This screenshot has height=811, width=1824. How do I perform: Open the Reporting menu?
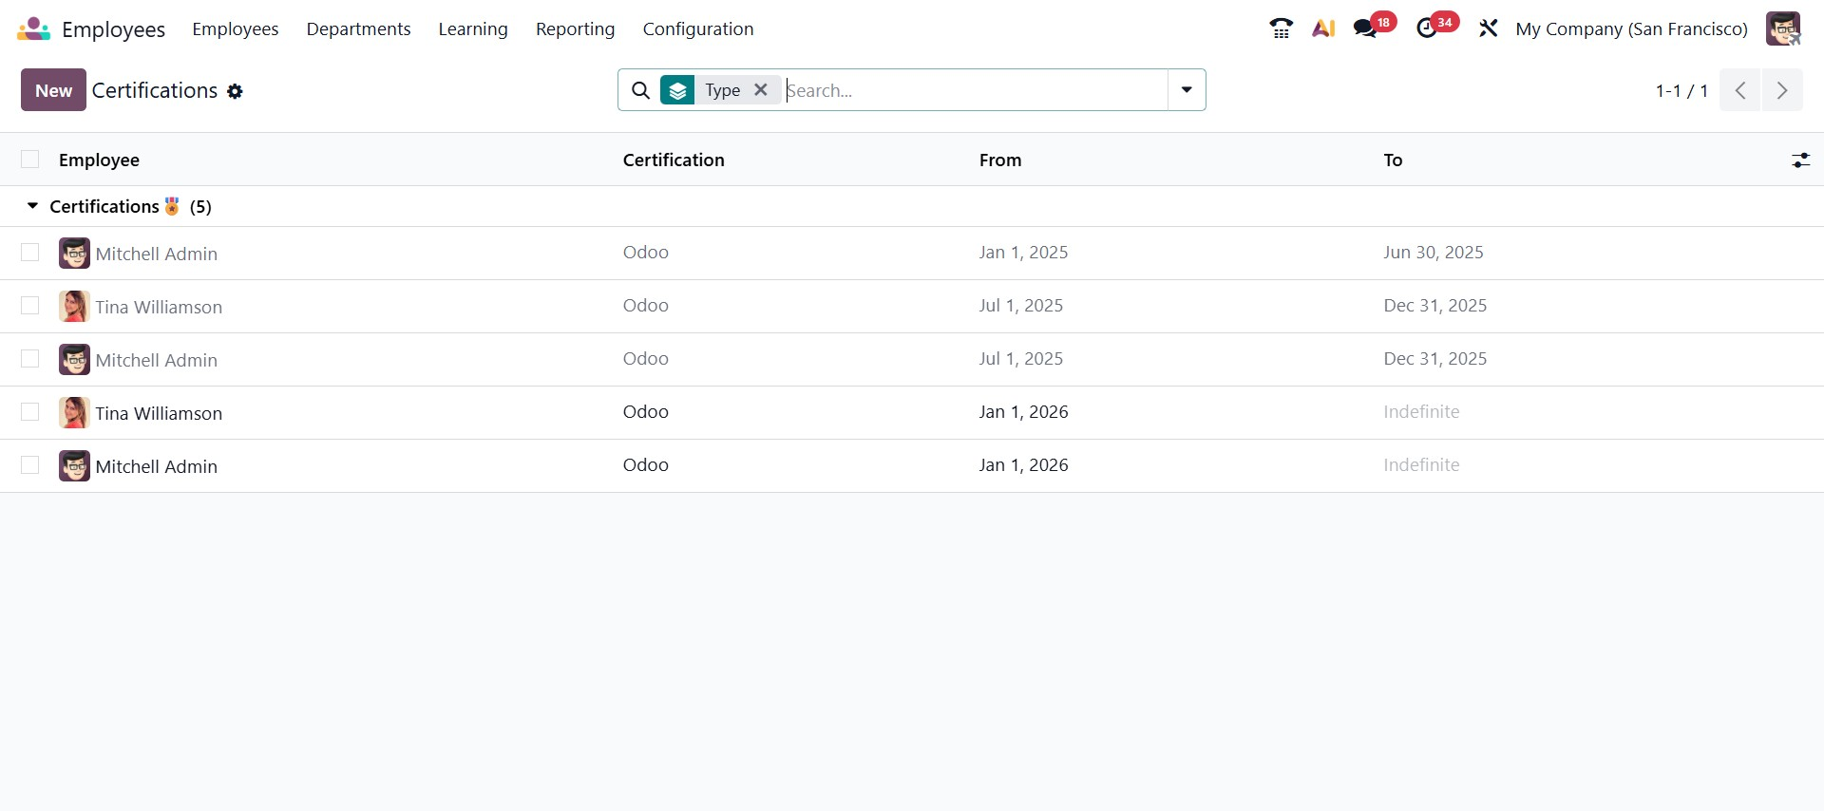pyautogui.click(x=575, y=28)
